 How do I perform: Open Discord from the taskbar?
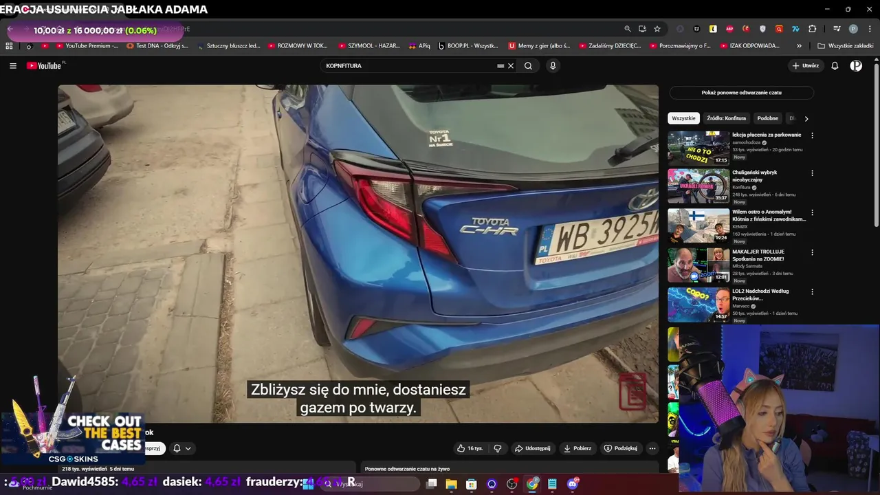click(573, 484)
